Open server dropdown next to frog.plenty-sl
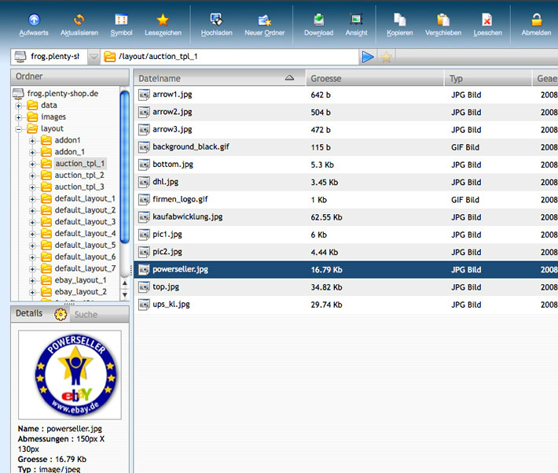The width and height of the screenshot is (558, 473). tap(94, 57)
